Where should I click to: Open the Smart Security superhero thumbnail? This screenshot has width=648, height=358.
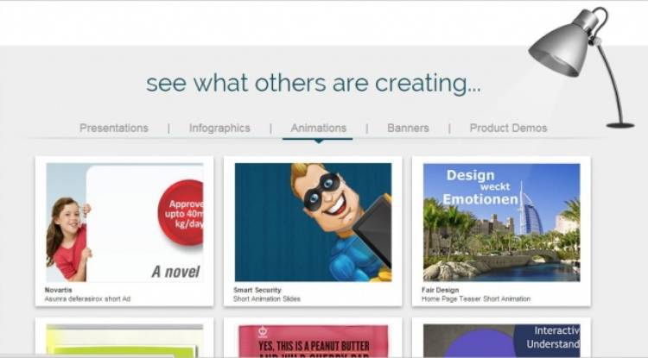313,223
